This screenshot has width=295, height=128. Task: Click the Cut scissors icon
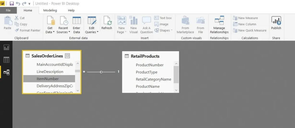point(17,18)
